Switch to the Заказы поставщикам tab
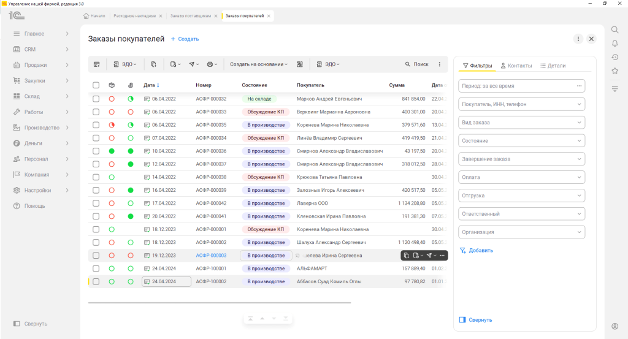The width and height of the screenshot is (628, 339). click(190, 16)
